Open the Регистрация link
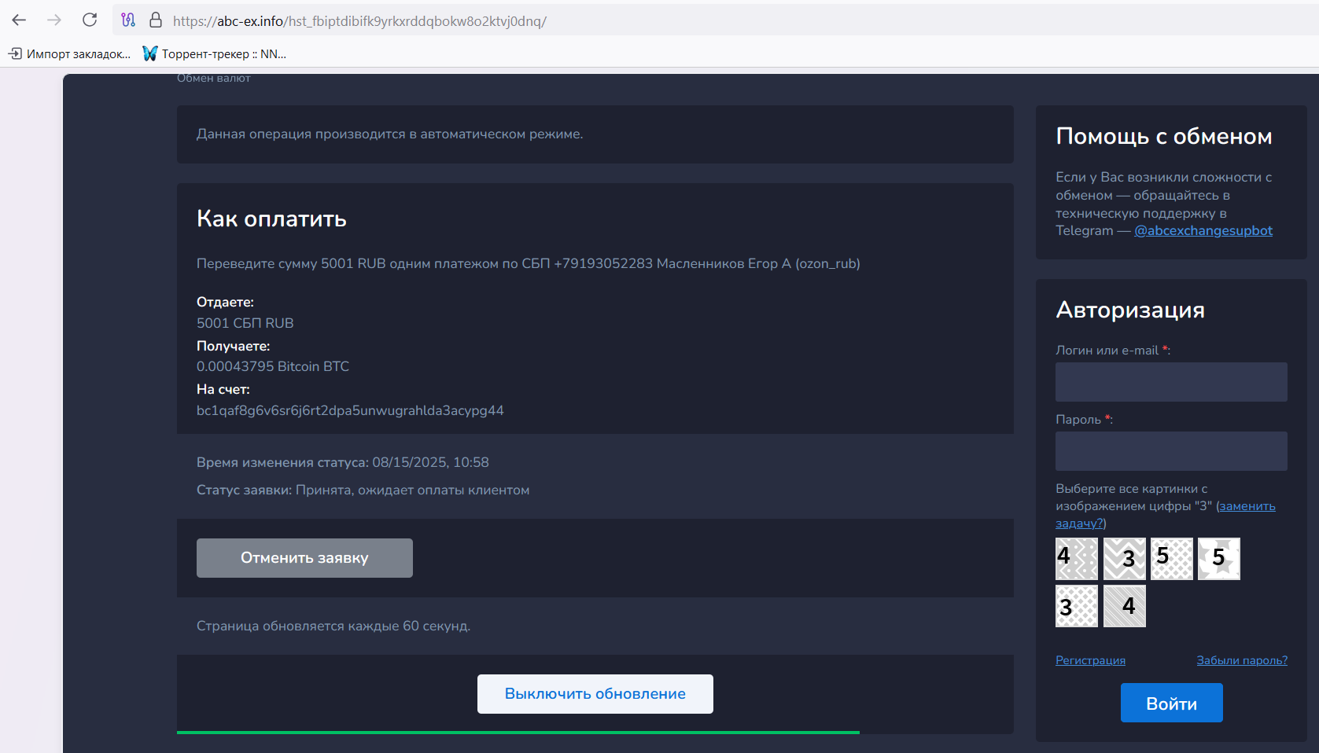1319x753 pixels. [x=1090, y=660]
